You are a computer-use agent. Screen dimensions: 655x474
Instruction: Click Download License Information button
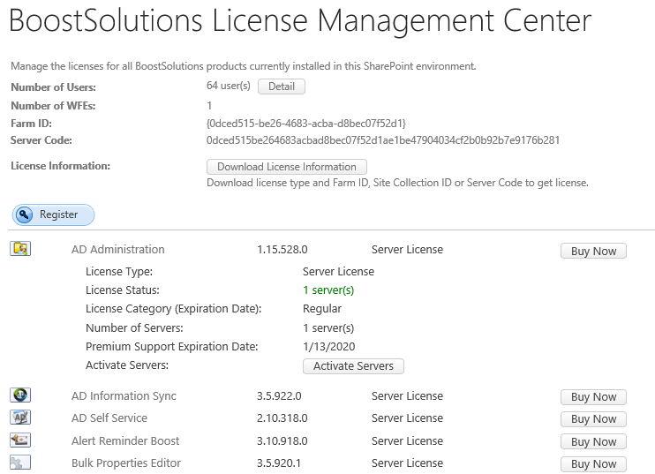[287, 167]
